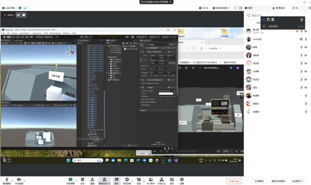Expand the 会议管控 dropdown
This screenshot has width=311, height=185.
tap(297, 181)
